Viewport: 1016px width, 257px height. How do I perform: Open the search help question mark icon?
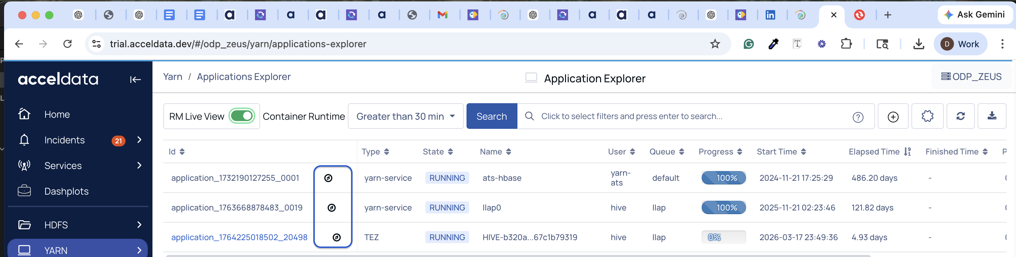[x=857, y=117]
